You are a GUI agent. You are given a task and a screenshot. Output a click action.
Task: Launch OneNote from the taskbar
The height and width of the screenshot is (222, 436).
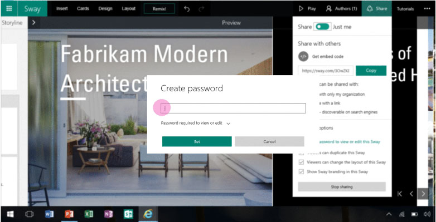click(x=109, y=214)
